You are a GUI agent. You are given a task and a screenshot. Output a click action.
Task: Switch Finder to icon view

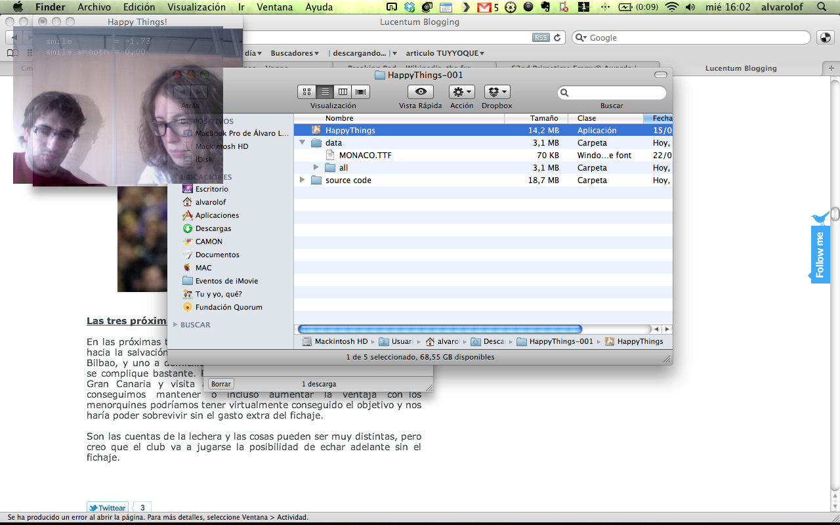[306, 92]
